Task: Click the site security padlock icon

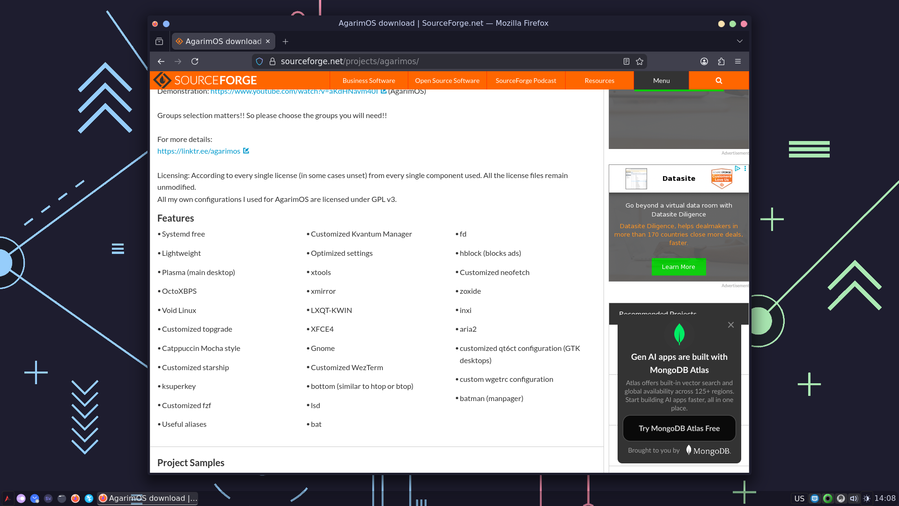Action: 273,61
